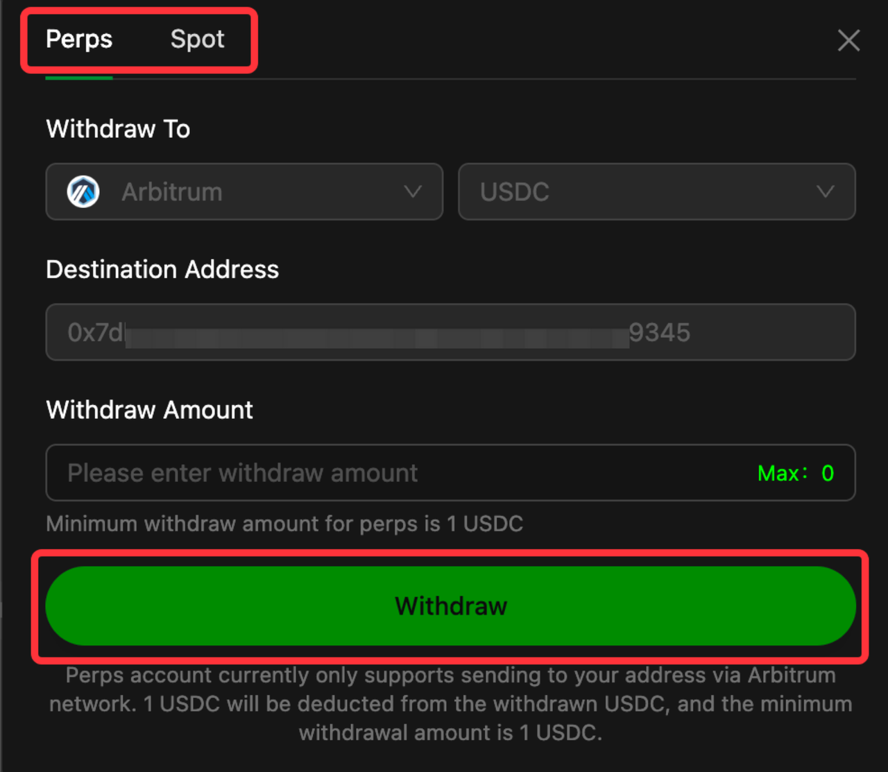Viewport: 888px width, 772px height.
Task: Click the address ending in 9345
Action: tap(659, 333)
